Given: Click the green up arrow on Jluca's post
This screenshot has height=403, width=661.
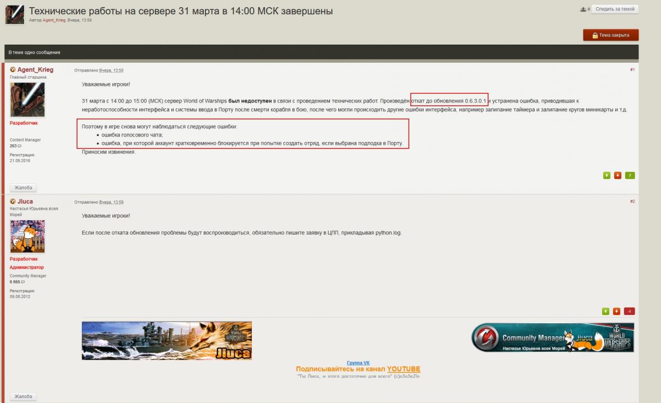Looking at the screenshot, I should tap(606, 311).
